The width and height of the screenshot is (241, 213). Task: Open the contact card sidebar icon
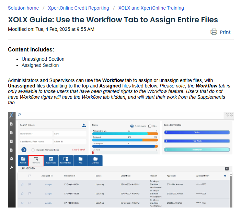[x=11, y=141]
